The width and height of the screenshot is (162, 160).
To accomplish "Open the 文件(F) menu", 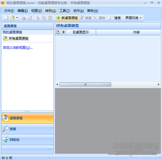I will 9,11.
